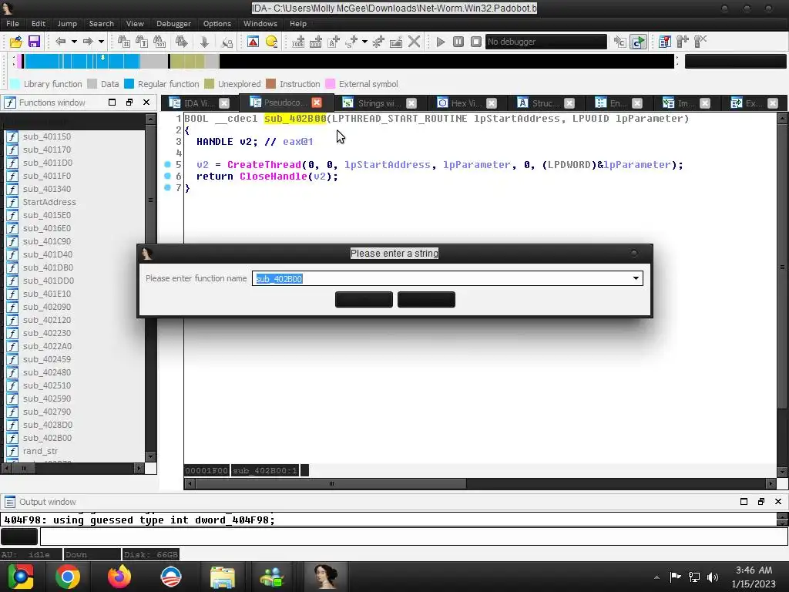Save database with the purple floppy icon

(x=34, y=42)
